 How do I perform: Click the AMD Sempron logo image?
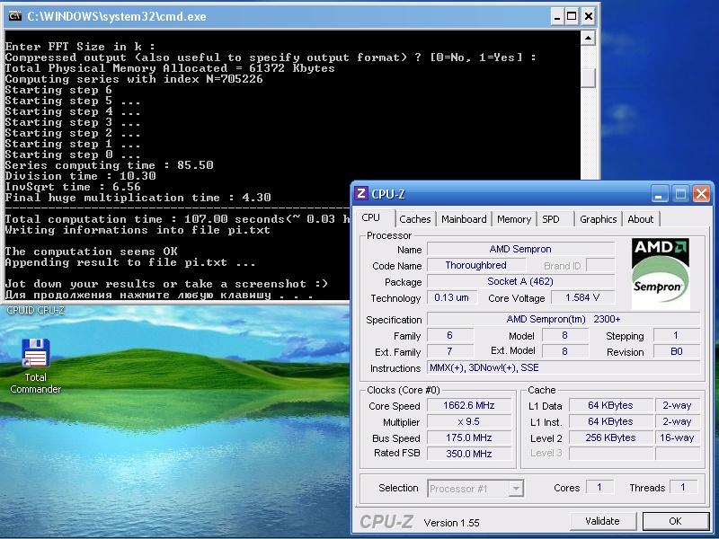661,273
